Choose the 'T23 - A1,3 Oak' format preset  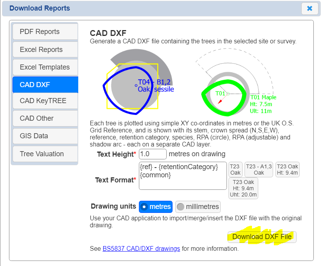point(259,170)
